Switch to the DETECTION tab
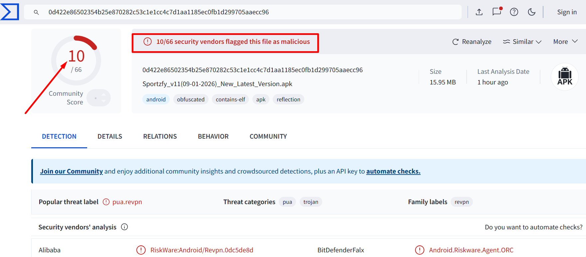 (x=59, y=136)
